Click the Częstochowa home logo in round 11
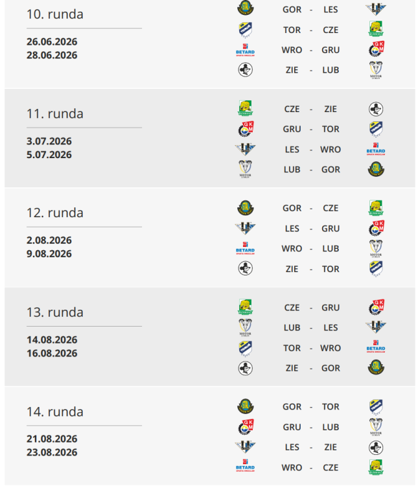The width and height of the screenshot is (418, 486). pyautogui.click(x=245, y=109)
